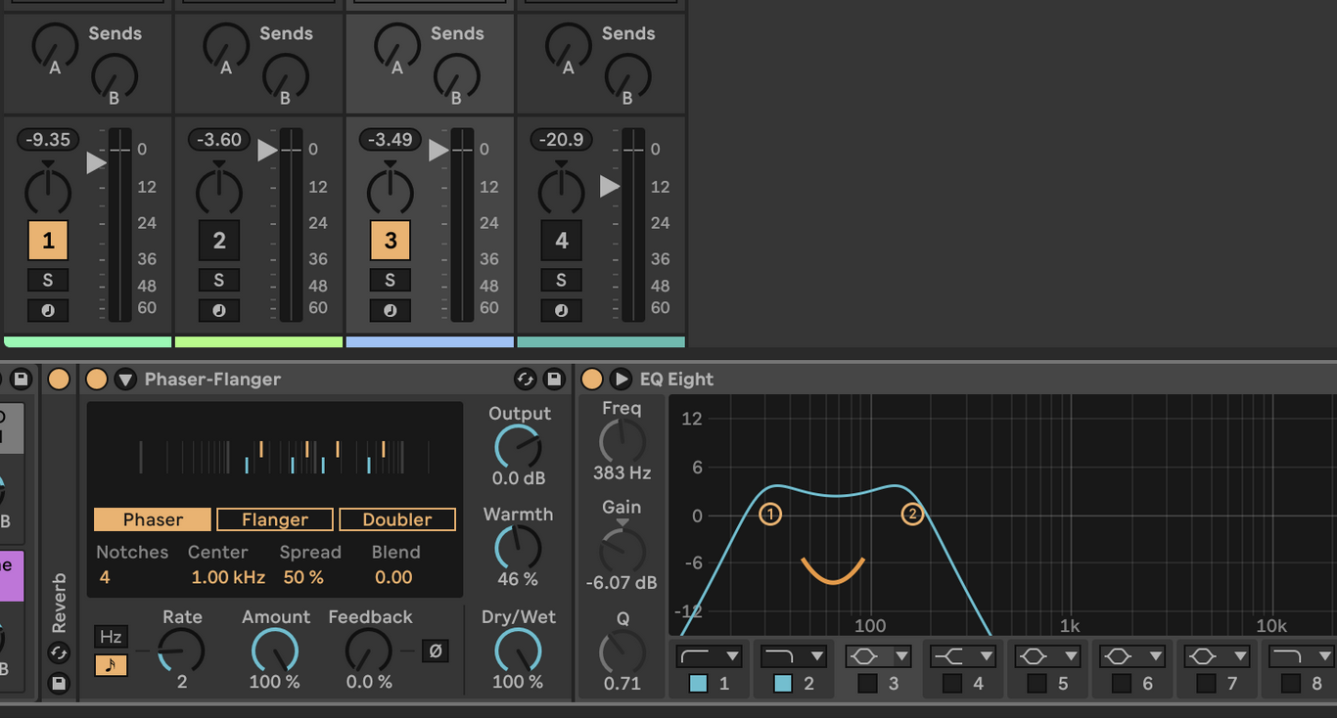The height and width of the screenshot is (718, 1337).
Task: Toggle track 2 activator button
Action: 219,241
